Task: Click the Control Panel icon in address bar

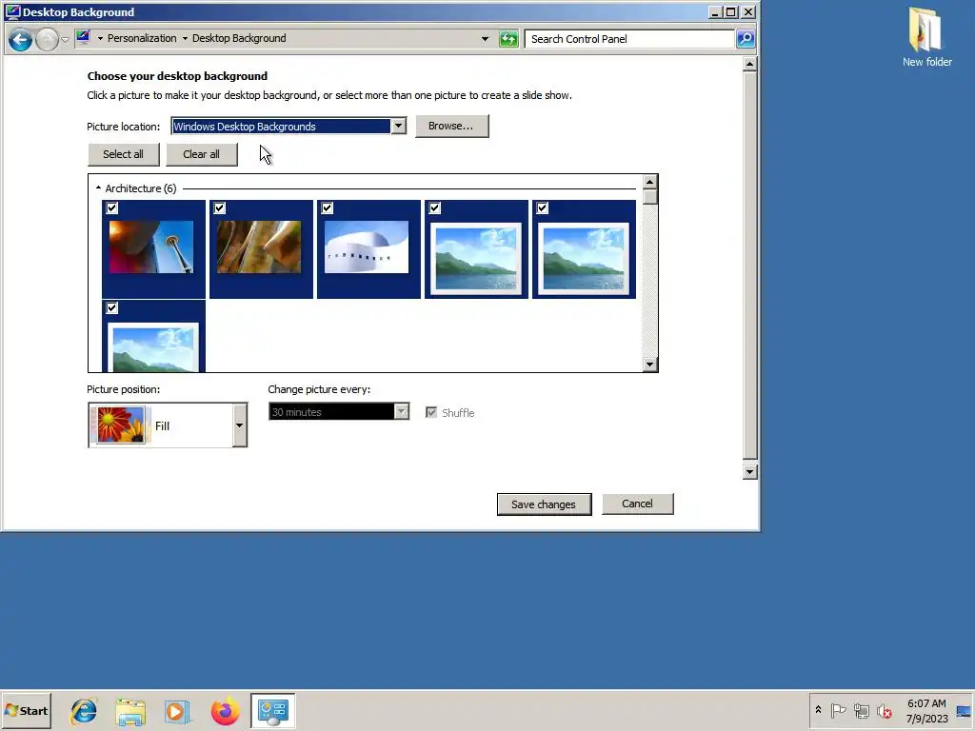Action: pos(84,38)
